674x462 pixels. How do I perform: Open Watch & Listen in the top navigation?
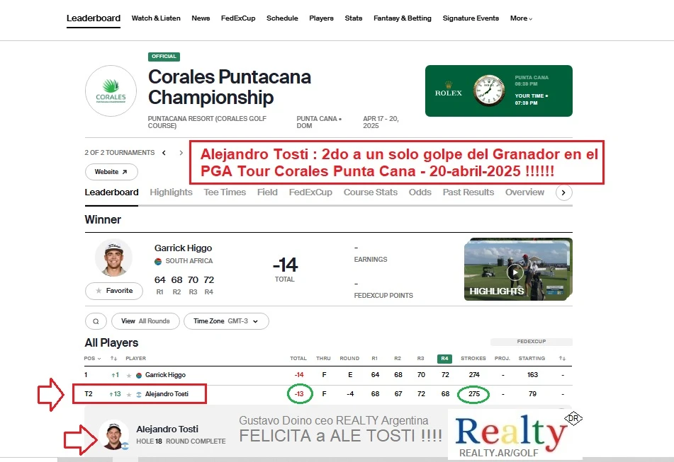[x=156, y=18]
